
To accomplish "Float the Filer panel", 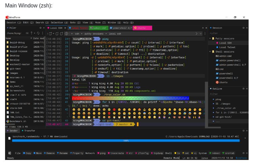I will (x=41, y=28).
